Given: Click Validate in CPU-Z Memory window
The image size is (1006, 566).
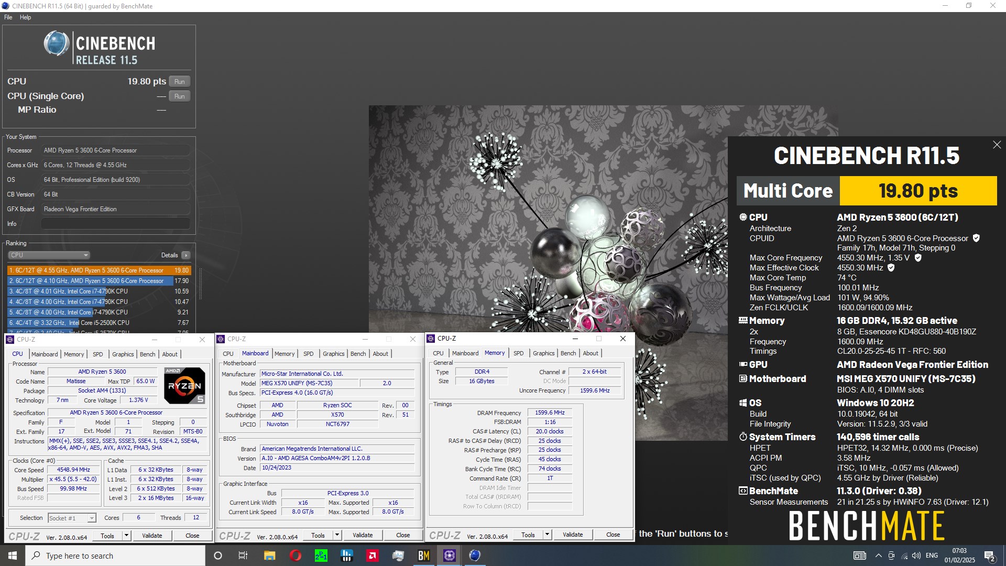Looking at the screenshot, I should point(573,535).
